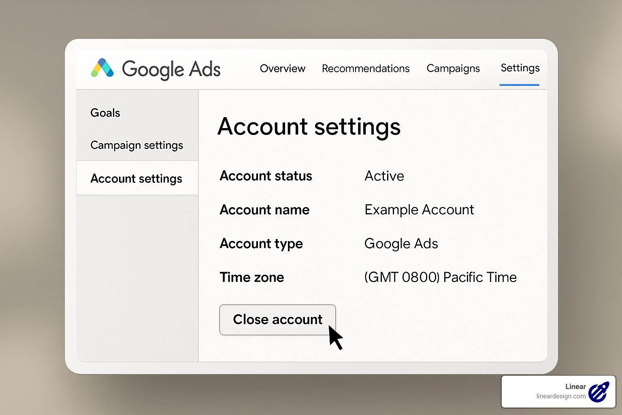622x415 pixels.
Task: Switch to the Recommendations tab
Action: [366, 68]
